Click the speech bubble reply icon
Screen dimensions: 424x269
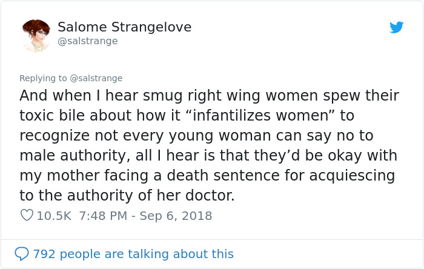point(22,253)
